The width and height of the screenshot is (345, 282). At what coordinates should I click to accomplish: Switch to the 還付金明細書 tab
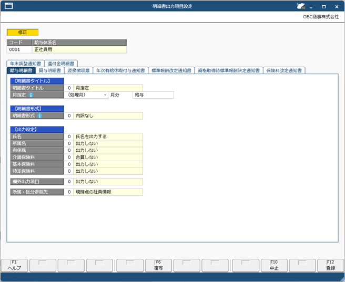click(x=61, y=64)
